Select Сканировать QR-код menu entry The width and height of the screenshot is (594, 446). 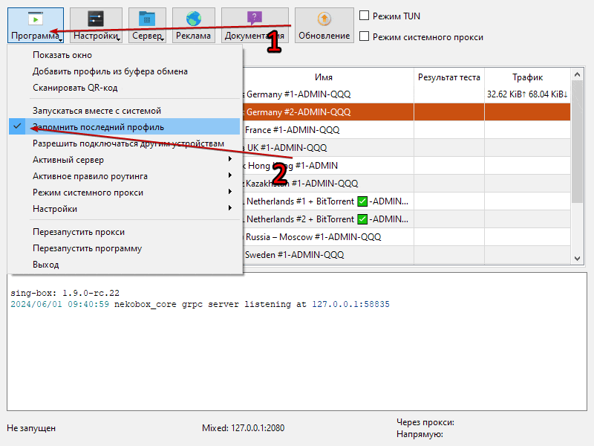(x=75, y=88)
